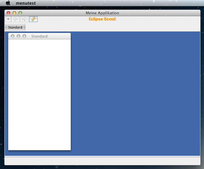This screenshot has width=204, height=169.
Task: Open the toolbar dropdown arrow menu
Action: (8, 19)
